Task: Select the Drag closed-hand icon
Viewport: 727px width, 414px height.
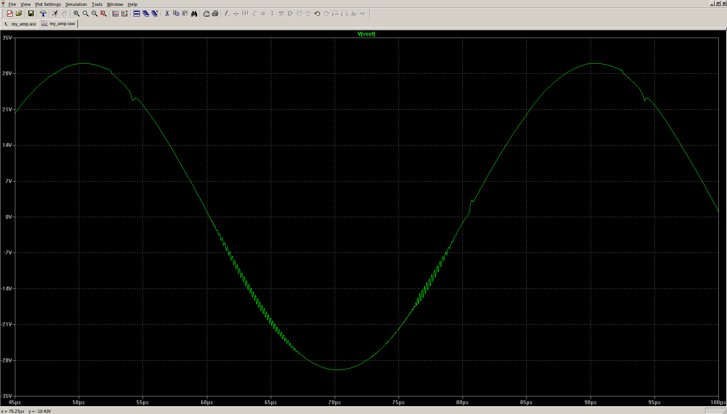Action: point(308,14)
